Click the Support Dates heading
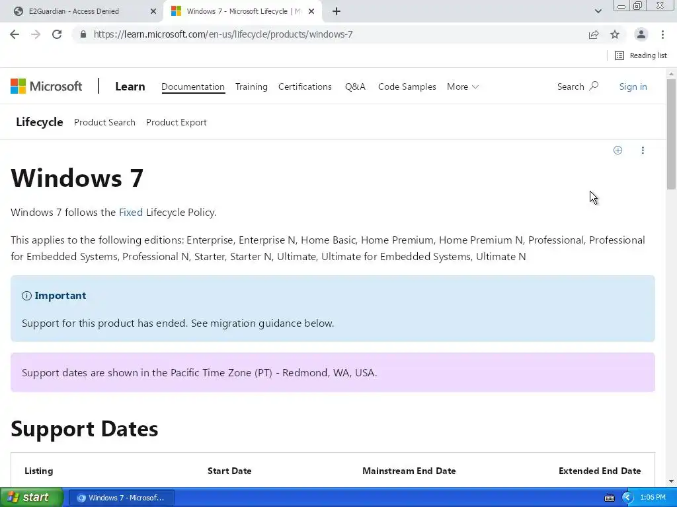The image size is (677, 507). point(84,428)
